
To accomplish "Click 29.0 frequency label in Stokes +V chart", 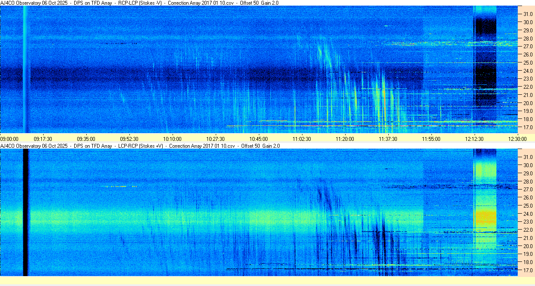I will [528, 173].
